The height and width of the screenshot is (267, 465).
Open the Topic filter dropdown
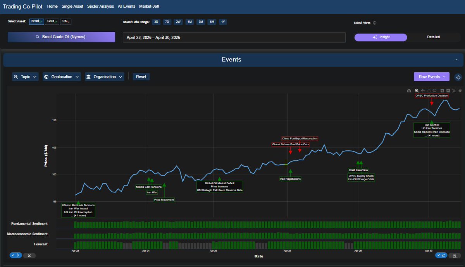26,77
